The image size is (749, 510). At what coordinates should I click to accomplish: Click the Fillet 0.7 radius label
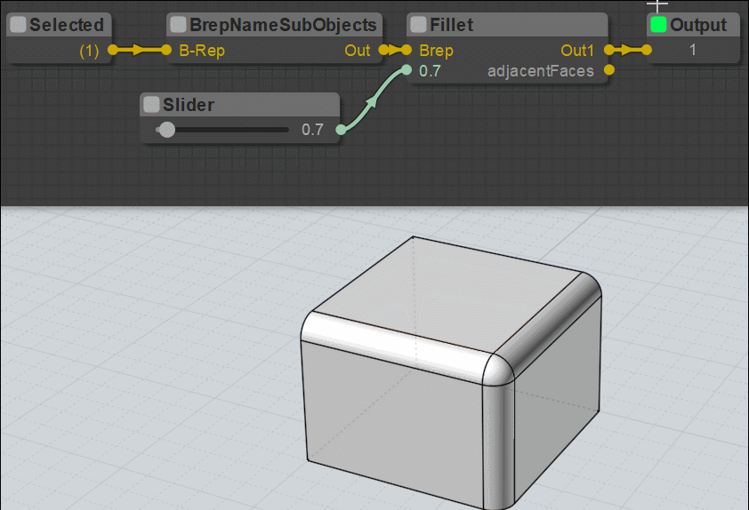pos(430,71)
